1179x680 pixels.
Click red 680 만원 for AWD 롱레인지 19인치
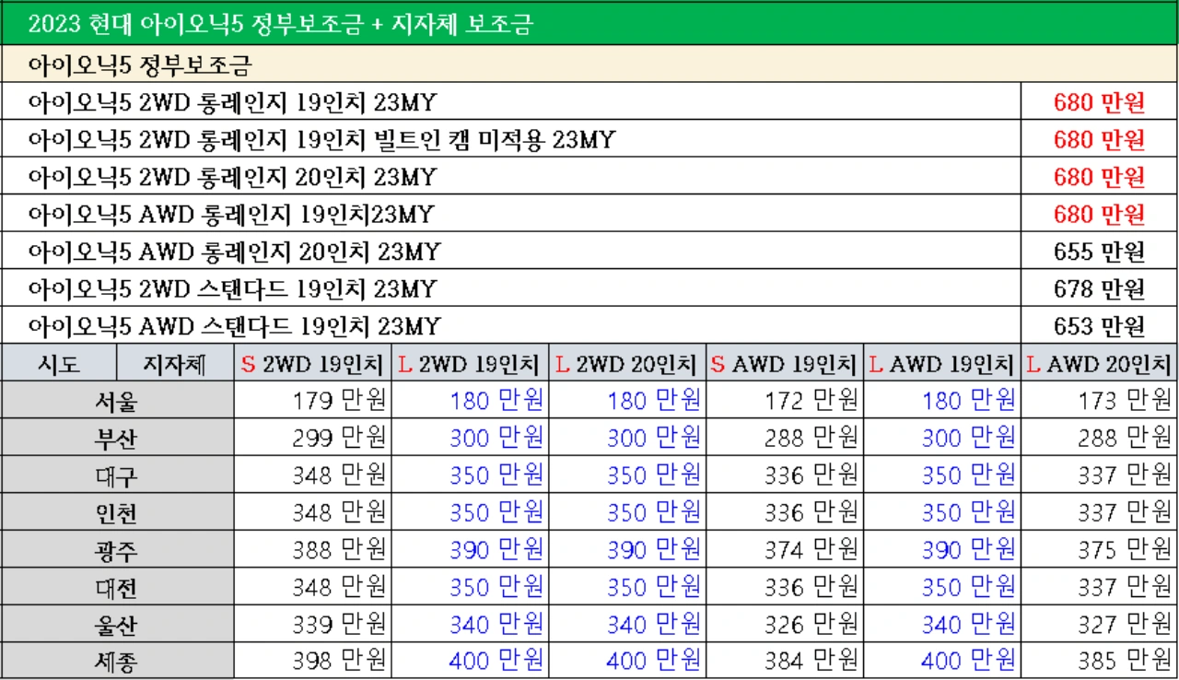(1099, 215)
